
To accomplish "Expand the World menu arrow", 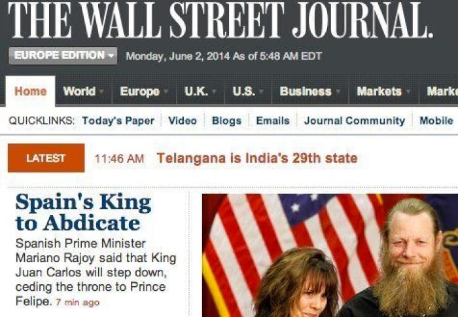I will [101, 92].
